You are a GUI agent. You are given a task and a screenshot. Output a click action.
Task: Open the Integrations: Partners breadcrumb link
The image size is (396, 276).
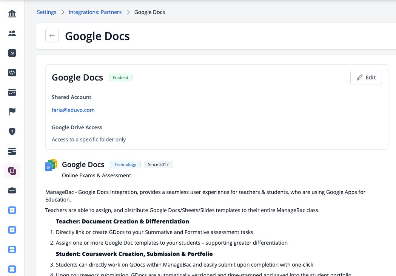coord(95,12)
